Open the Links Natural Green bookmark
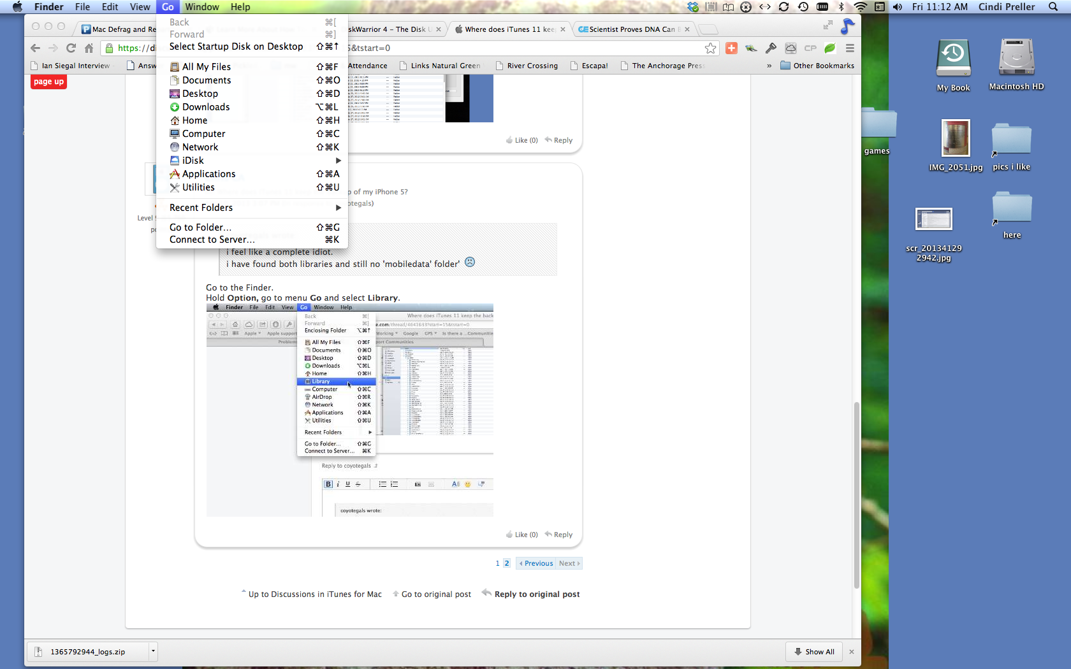 click(440, 66)
